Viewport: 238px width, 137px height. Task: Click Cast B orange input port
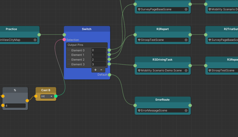36,96
